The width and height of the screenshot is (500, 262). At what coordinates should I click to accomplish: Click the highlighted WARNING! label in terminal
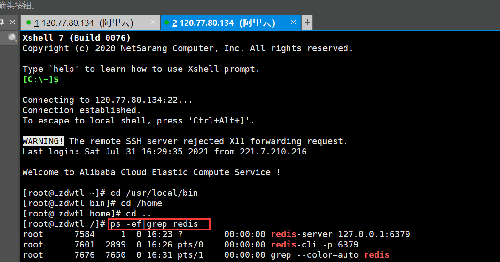pos(43,141)
